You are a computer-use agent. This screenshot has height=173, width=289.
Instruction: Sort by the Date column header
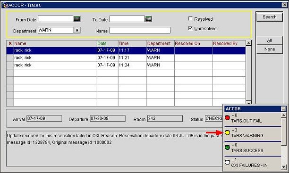click(108, 43)
